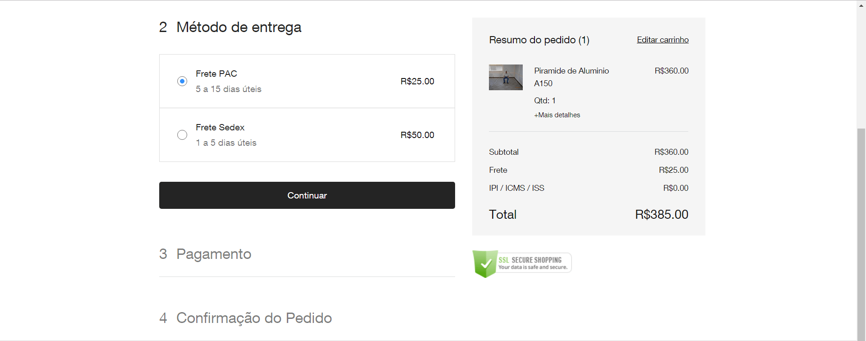Viewport: 866px width, 341px height.
Task: Click the Resumo do pedido heading
Action: [539, 40]
